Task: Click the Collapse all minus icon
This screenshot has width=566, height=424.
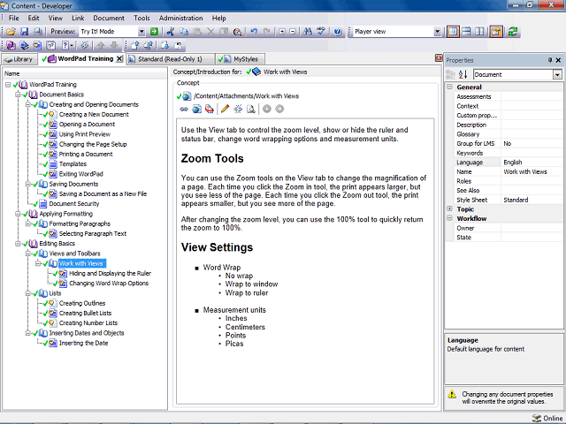Action: point(293,32)
